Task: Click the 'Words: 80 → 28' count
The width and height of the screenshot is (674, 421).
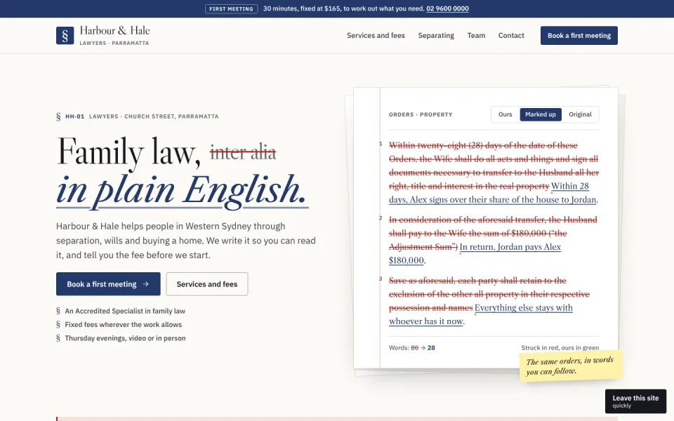Action: (x=412, y=348)
